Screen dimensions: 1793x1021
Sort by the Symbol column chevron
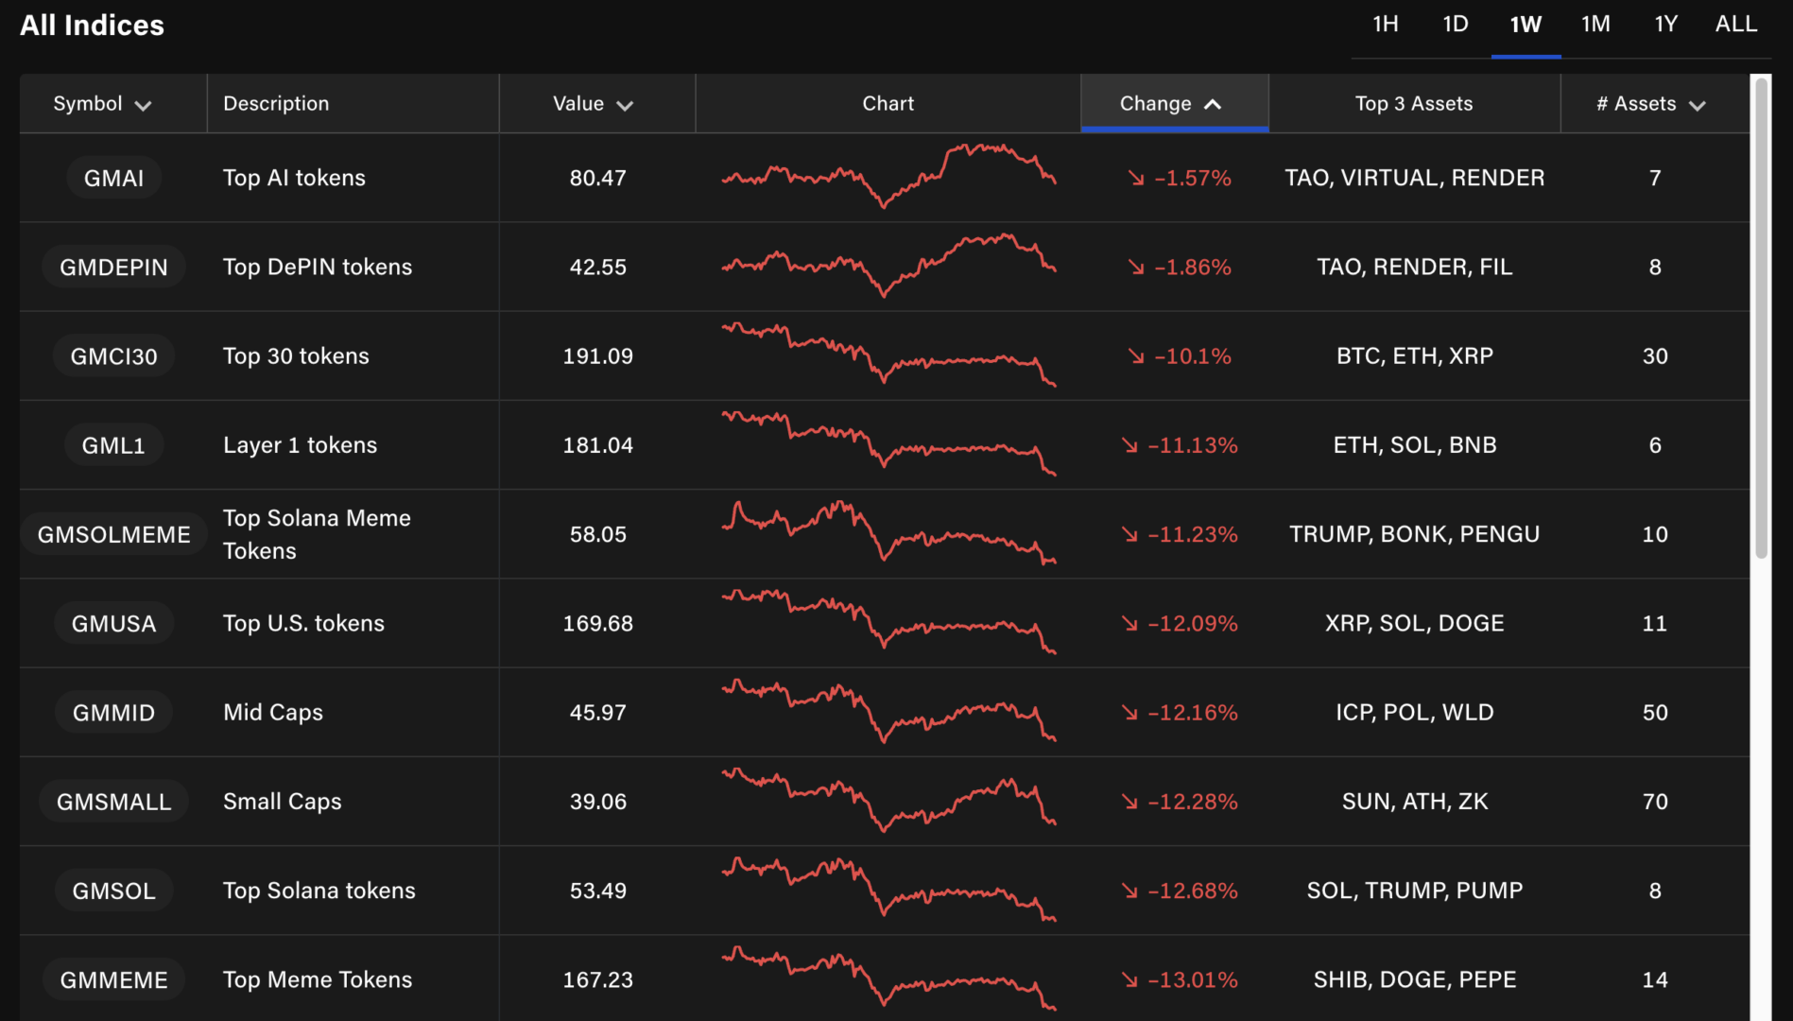[x=143, y=105]
